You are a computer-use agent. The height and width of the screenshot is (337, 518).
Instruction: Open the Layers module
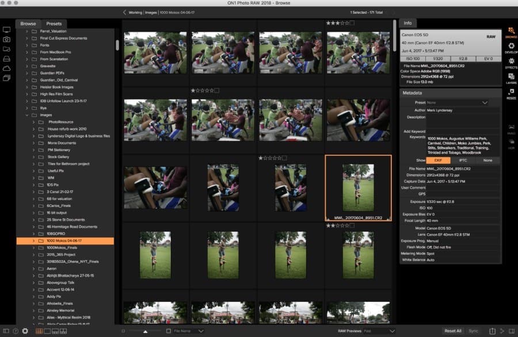pos(511,78)
